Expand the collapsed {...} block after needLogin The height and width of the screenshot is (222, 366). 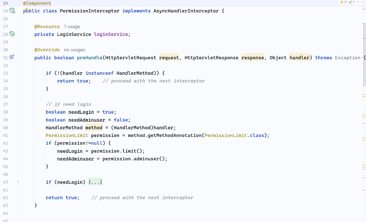coord(95,182)
